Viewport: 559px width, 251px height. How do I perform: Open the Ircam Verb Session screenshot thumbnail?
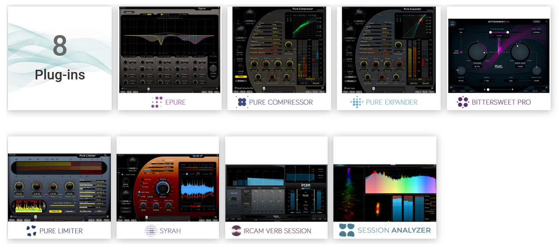pyautogui.click(x=276, y=193)
